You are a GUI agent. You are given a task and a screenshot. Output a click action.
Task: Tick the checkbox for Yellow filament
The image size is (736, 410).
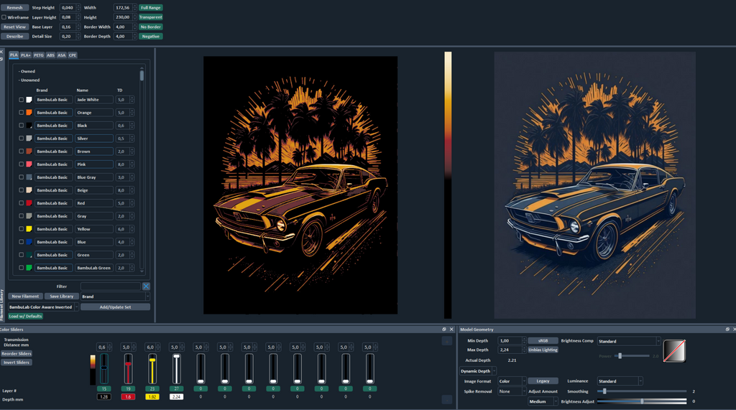21,229
